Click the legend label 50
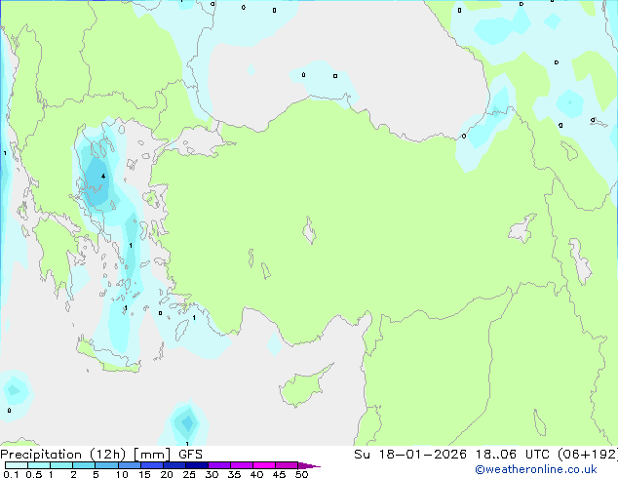 pyautogui.click(x=302, y=474)
